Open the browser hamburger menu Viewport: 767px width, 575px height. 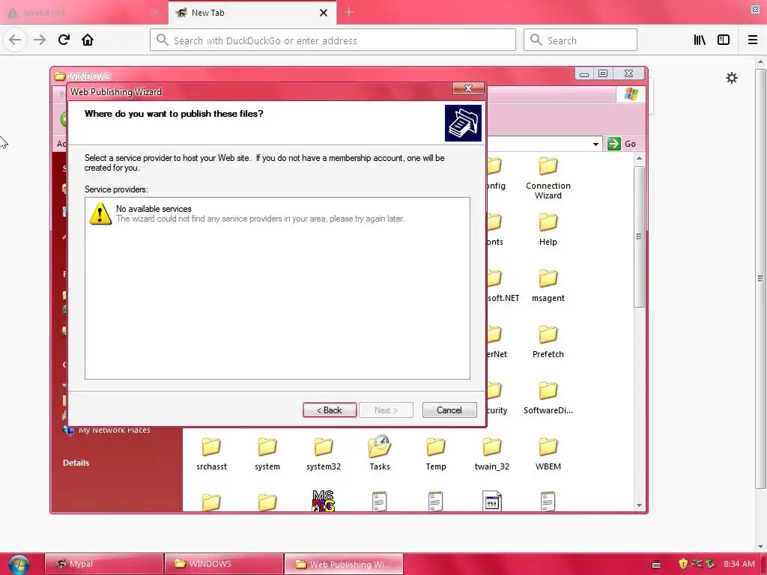tap(753, 40)
